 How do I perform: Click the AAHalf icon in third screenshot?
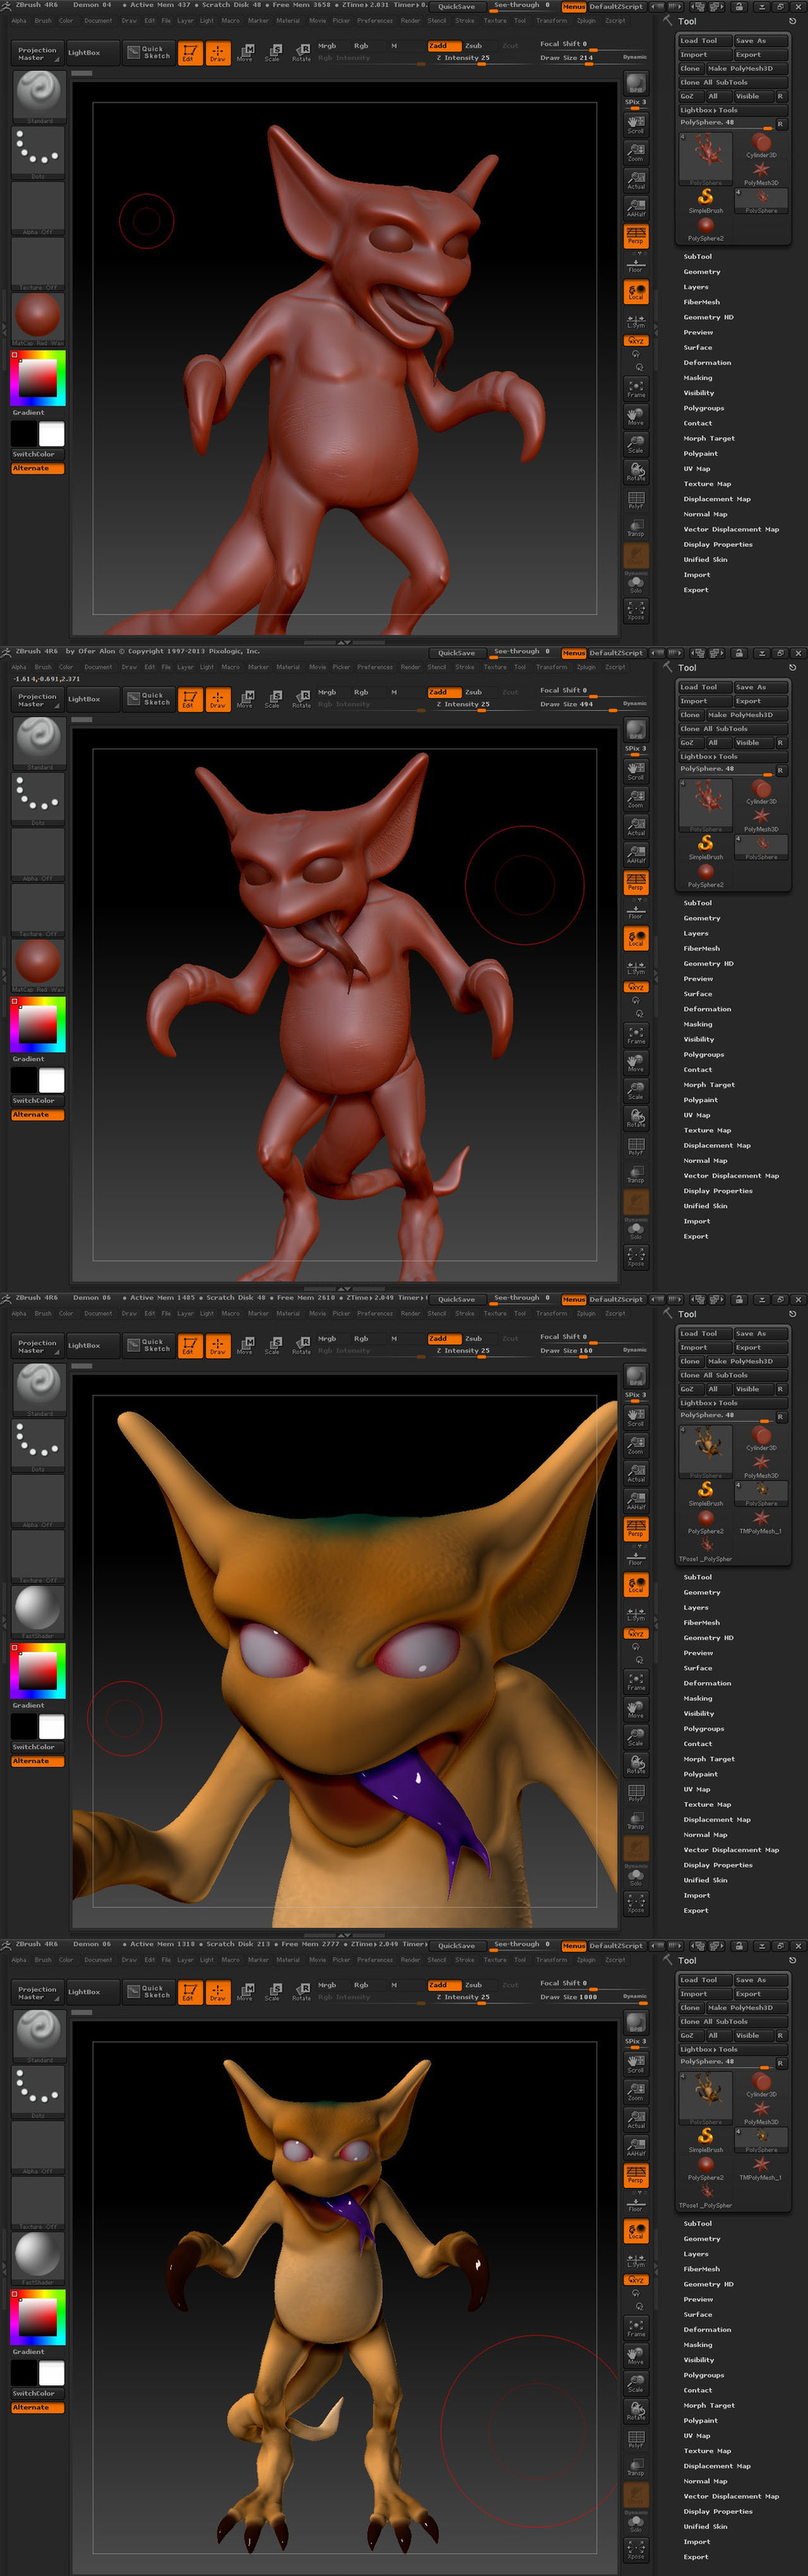tap(635, 1501)
